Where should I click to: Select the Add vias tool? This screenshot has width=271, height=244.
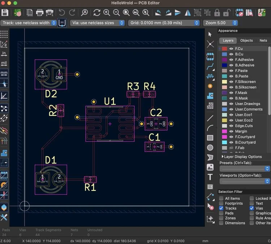coord(210,86)
